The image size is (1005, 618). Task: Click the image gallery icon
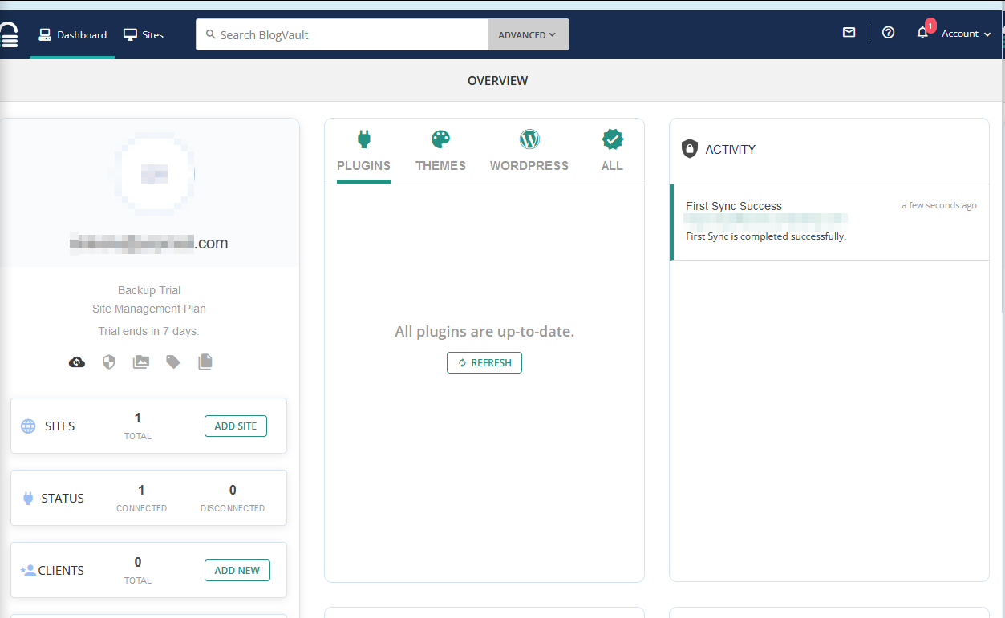(x=141, y=362)
